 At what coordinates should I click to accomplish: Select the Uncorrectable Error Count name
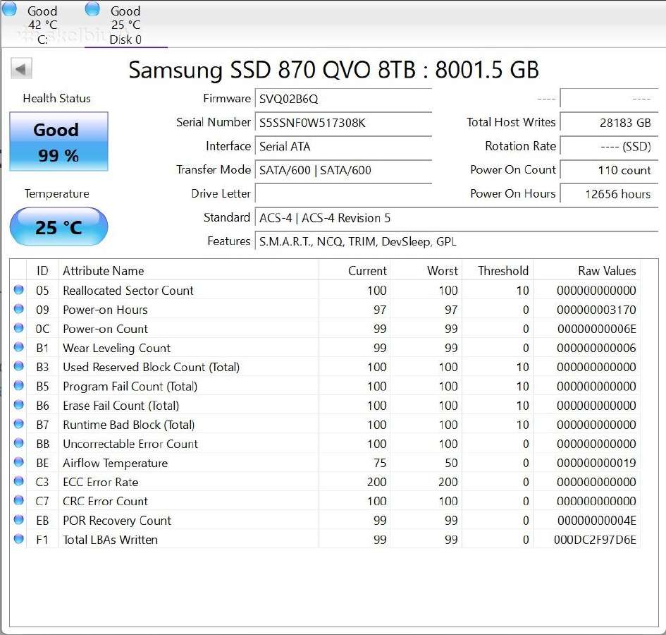(130, 444)
